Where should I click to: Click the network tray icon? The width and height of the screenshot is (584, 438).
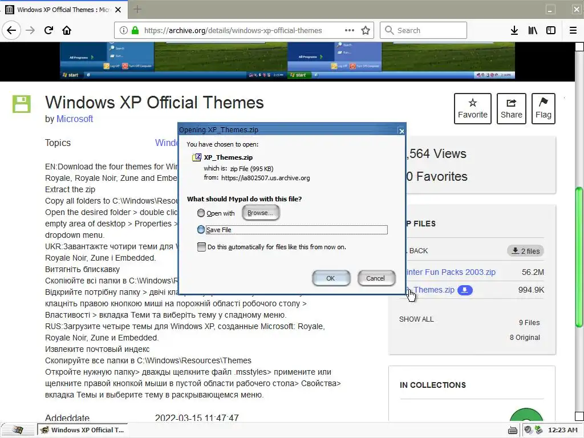538,430
